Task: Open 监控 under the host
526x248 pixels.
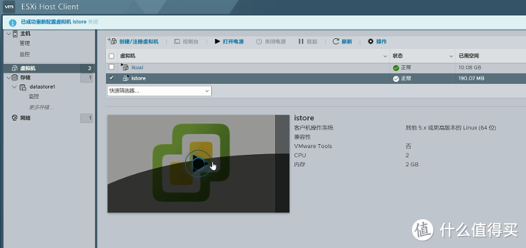Action: 25,54
